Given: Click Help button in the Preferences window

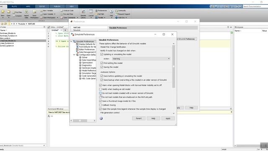Looking at the screenshot, I should pyautogui.click(x=191, y=108).
